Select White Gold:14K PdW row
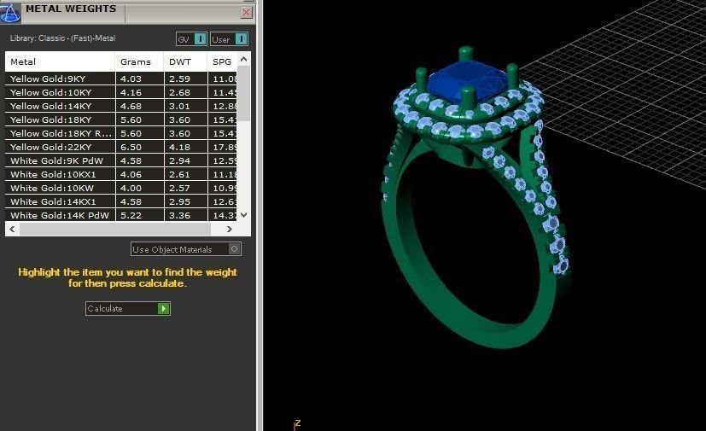 point(121,215)
